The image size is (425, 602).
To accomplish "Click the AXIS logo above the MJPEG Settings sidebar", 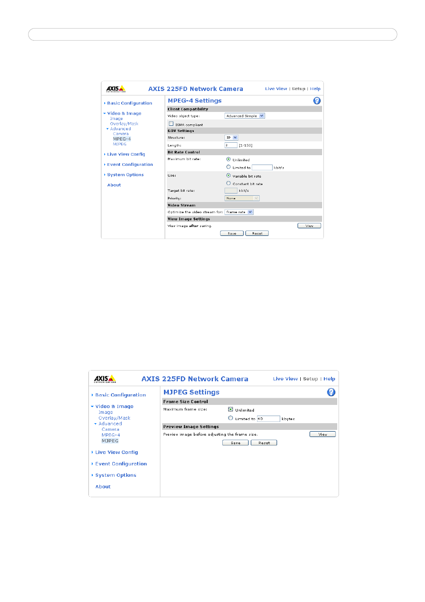I will pyautogui.click(x=105, y=379).
